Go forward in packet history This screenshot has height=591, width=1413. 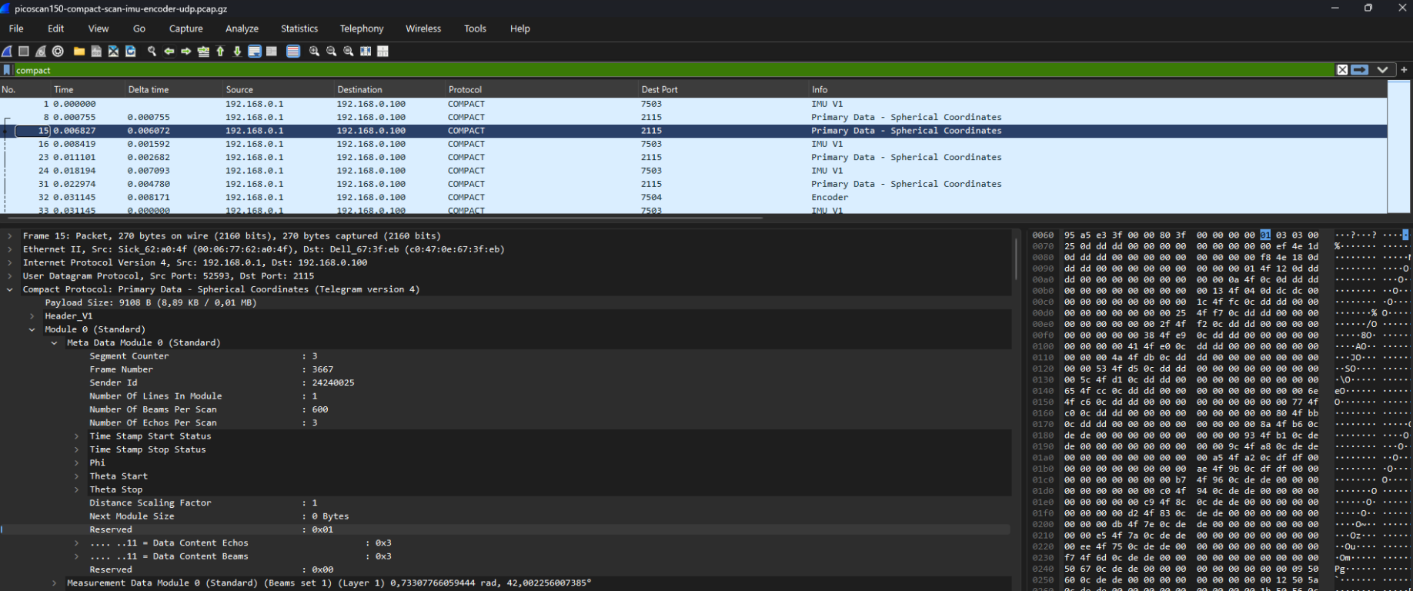[x=186, y=52]
